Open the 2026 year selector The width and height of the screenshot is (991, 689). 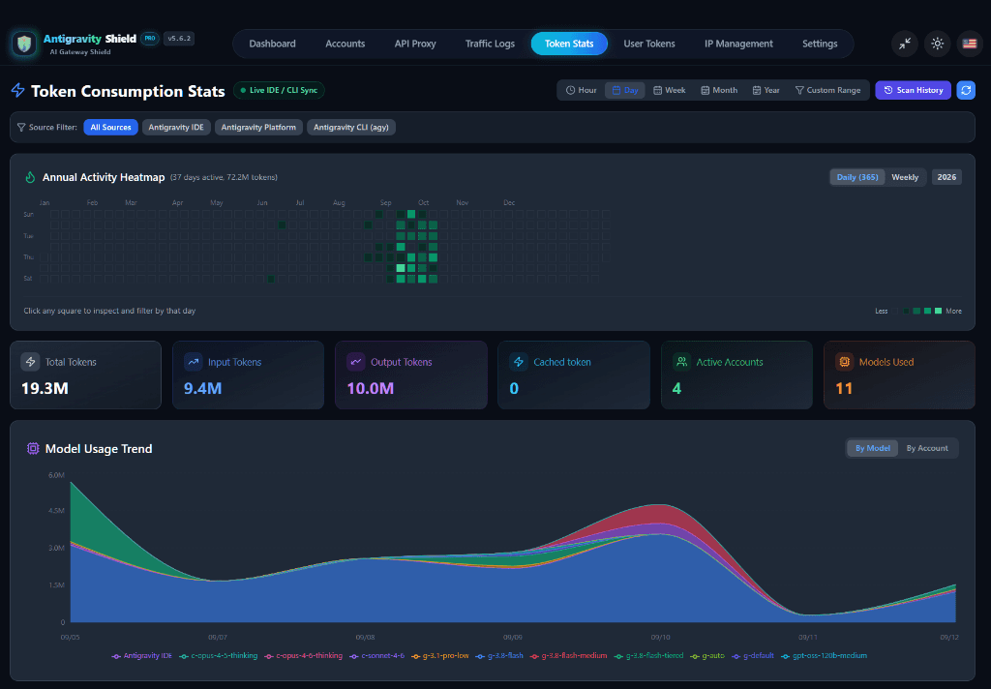click(x=946, y=177)
